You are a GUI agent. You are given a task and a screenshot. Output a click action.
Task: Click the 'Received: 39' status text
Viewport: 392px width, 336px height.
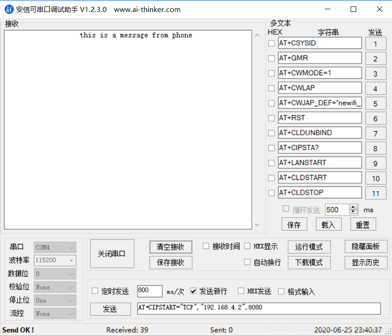tap(127, 330)
